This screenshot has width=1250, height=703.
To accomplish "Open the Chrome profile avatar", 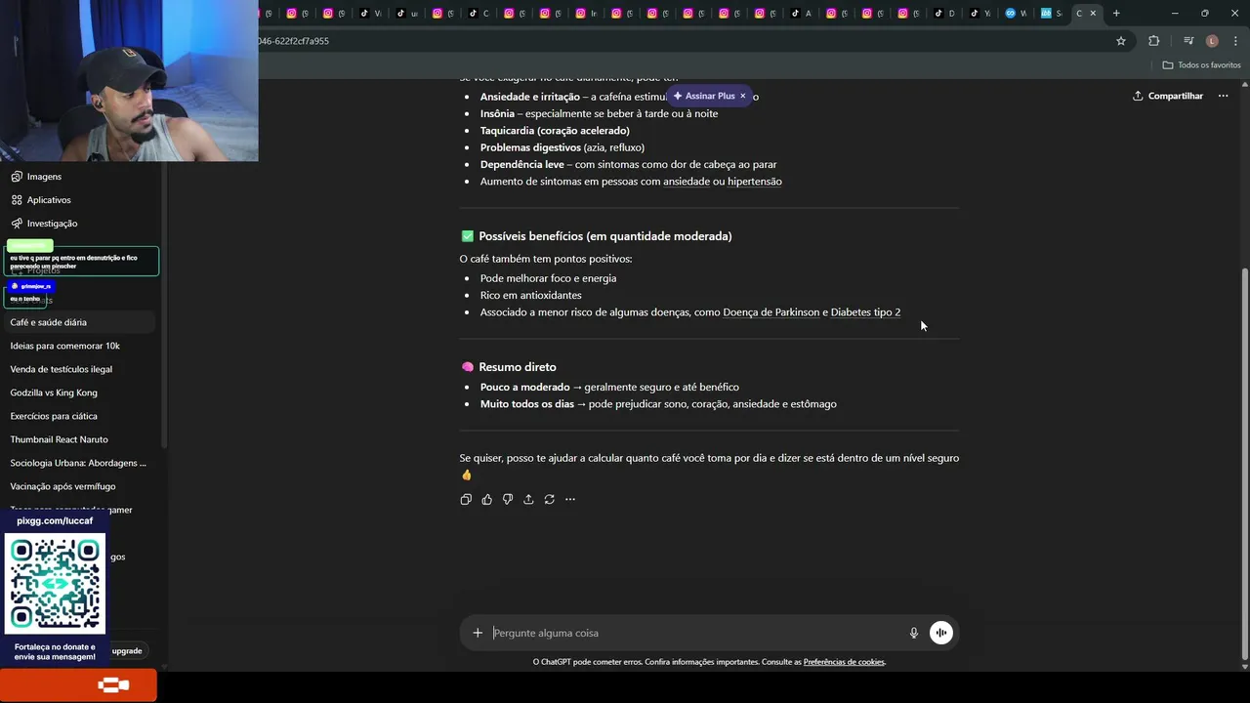I will click(x=1212, y=41).
